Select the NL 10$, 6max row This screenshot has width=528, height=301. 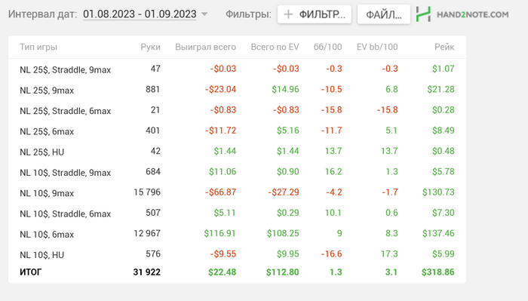pos(237,234)
